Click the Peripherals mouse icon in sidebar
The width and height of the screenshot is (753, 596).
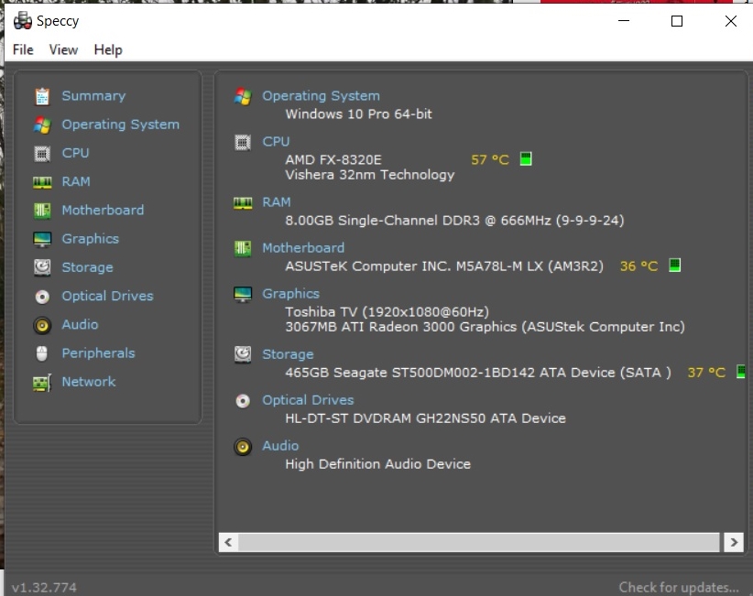[x=42, y=353]
